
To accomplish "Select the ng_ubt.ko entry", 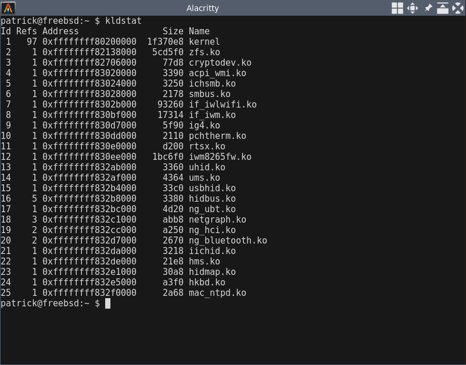I will (212, 209).
